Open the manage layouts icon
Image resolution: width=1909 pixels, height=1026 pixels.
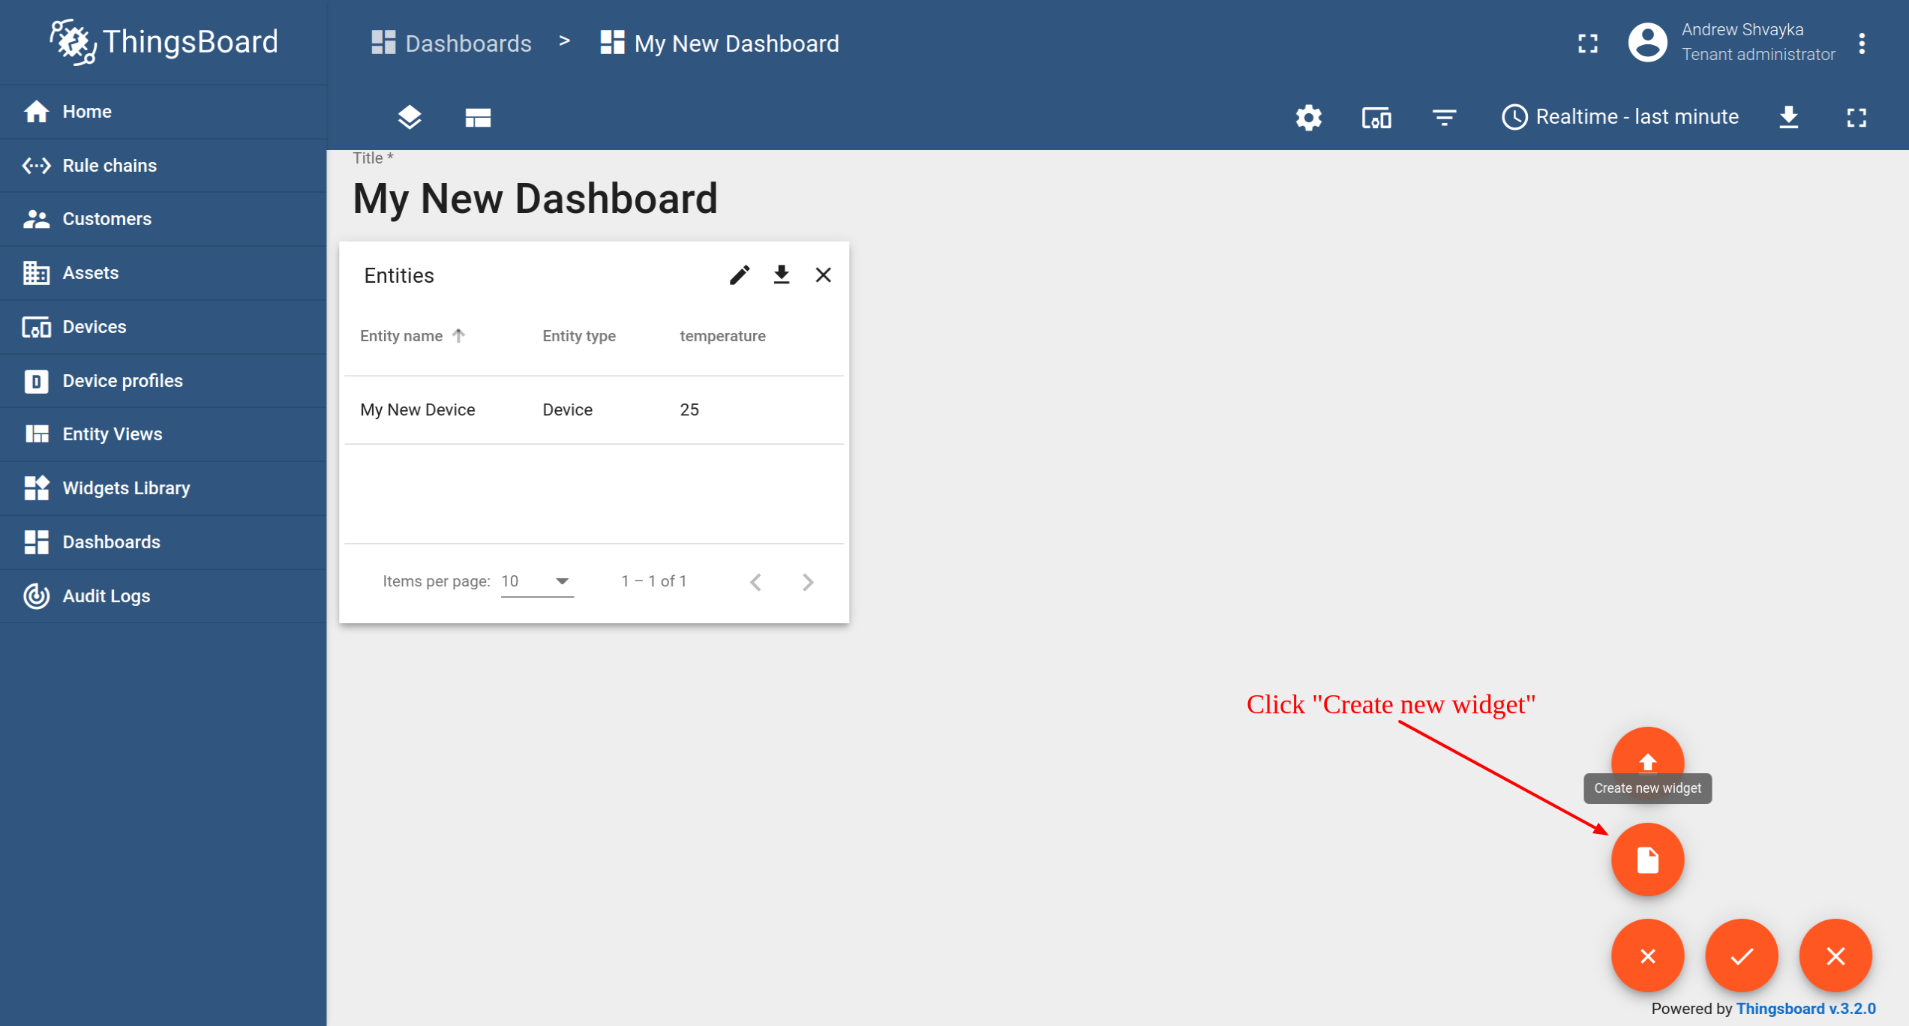(x=478, y=118)
